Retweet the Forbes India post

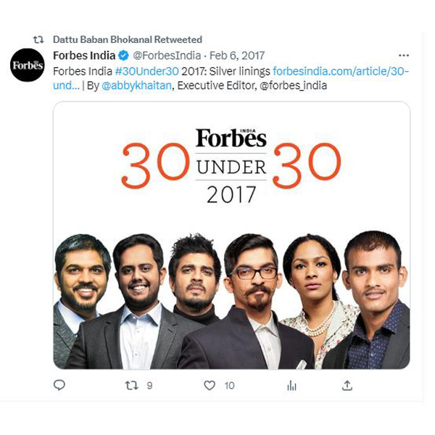click(x=131, y=385)
